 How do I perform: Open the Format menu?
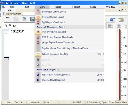76,7
